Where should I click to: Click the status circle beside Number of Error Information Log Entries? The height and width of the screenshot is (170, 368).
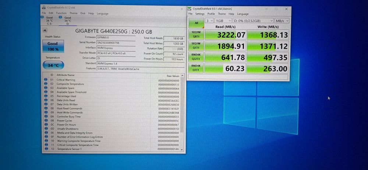click(46, 137)
